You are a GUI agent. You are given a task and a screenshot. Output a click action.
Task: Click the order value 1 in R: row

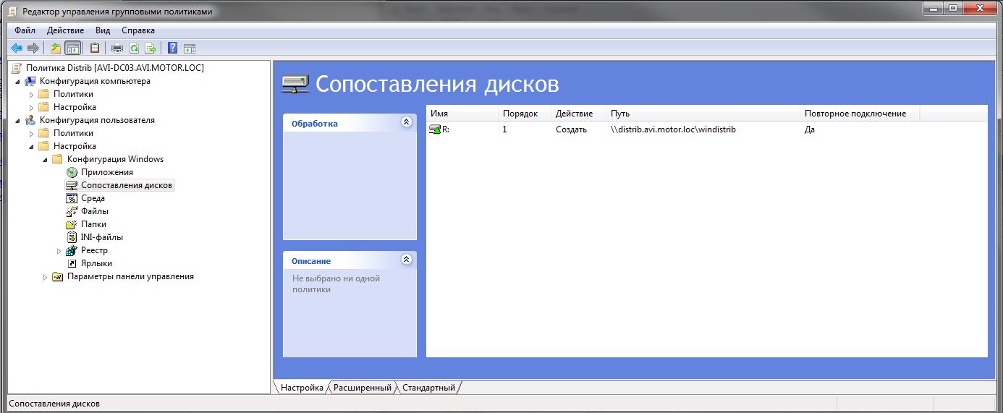coord(504,129)
